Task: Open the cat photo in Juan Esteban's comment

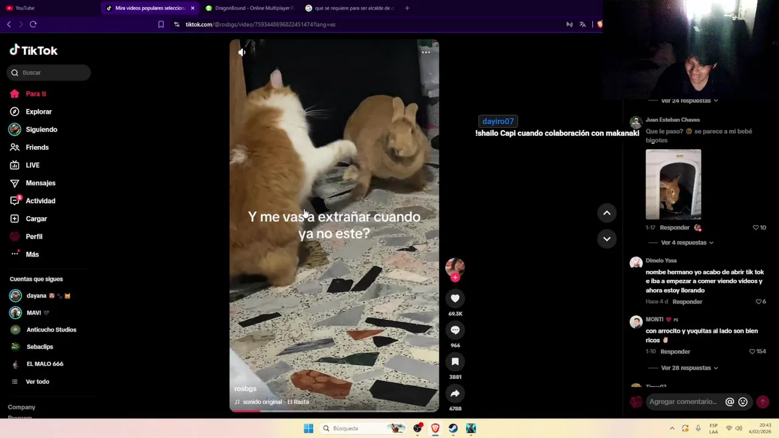Action: point(673,184)
